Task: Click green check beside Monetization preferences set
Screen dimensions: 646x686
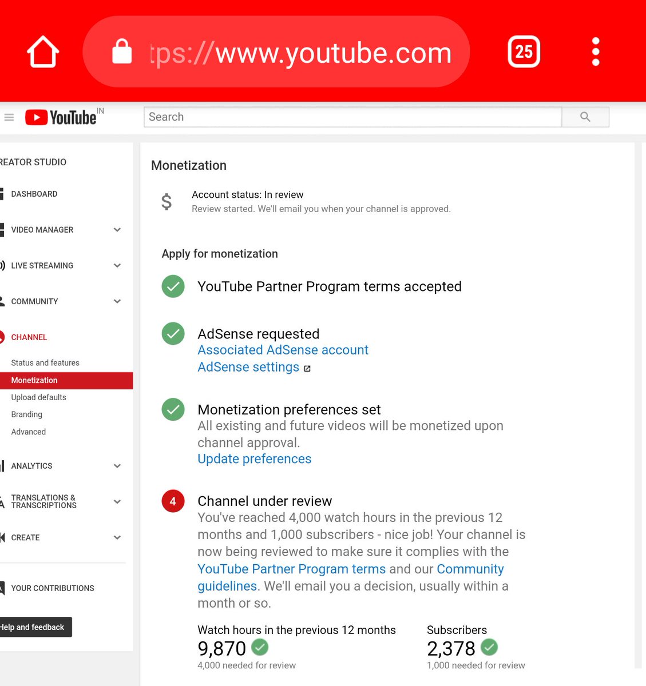Action: point(173,409)
